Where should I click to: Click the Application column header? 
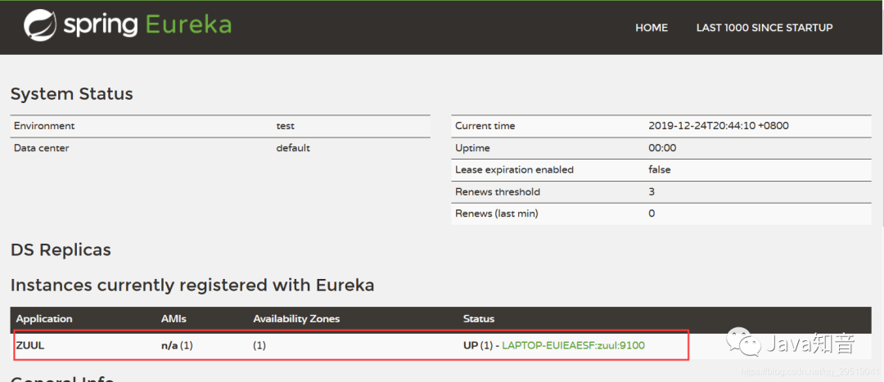pos(44,318)
